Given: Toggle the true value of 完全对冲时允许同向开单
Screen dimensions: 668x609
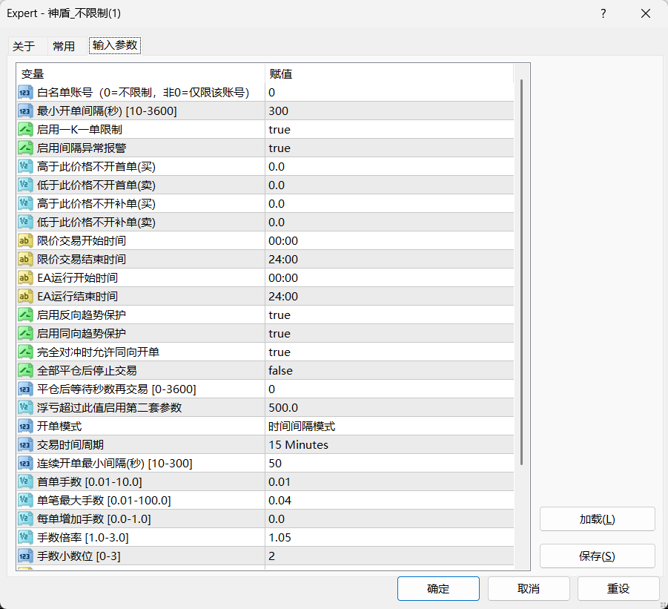Looking at the screenshot, I should pos(389,352).
